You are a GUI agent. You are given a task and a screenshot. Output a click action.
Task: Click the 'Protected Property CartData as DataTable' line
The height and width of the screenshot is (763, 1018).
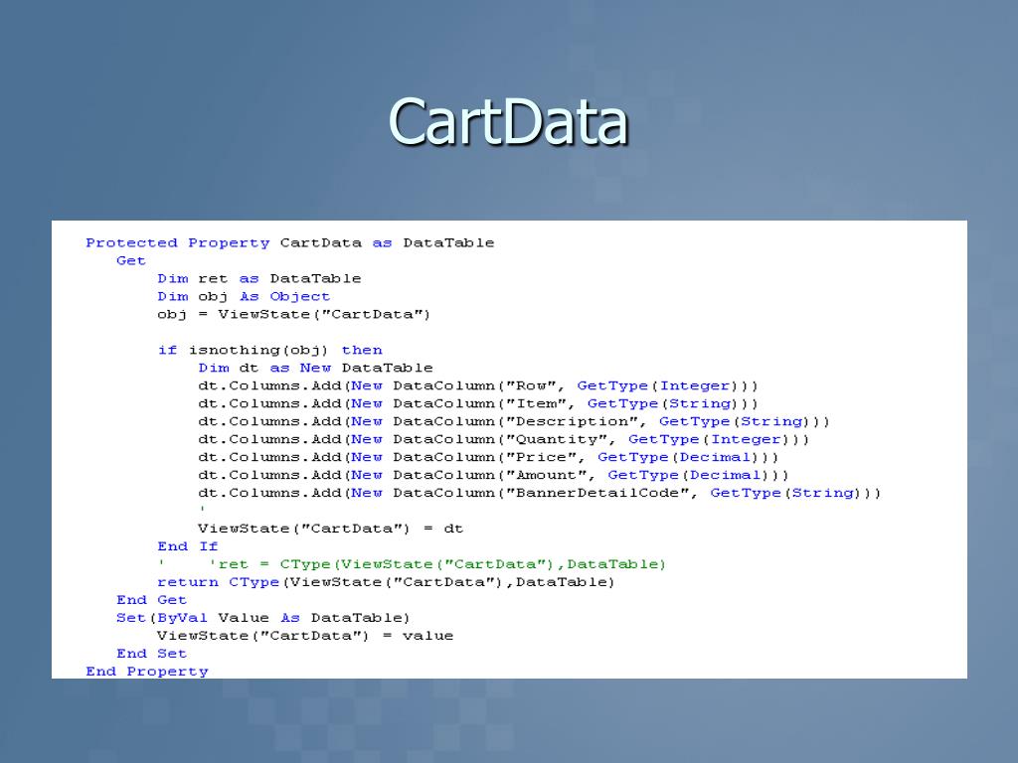click(x=290, y=242)
